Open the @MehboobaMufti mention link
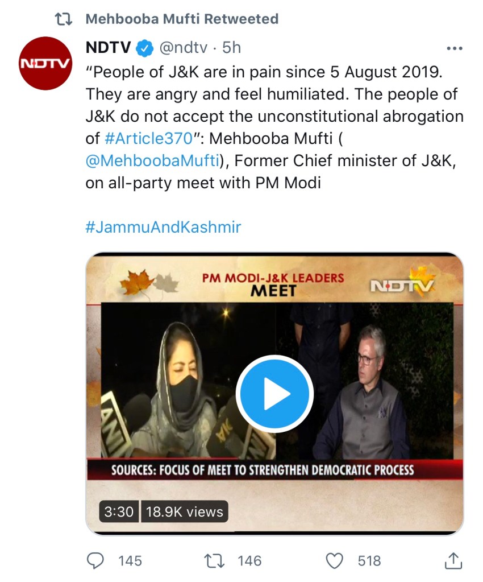The height and width of the screenshot is (582, 483). coord(152,160)
